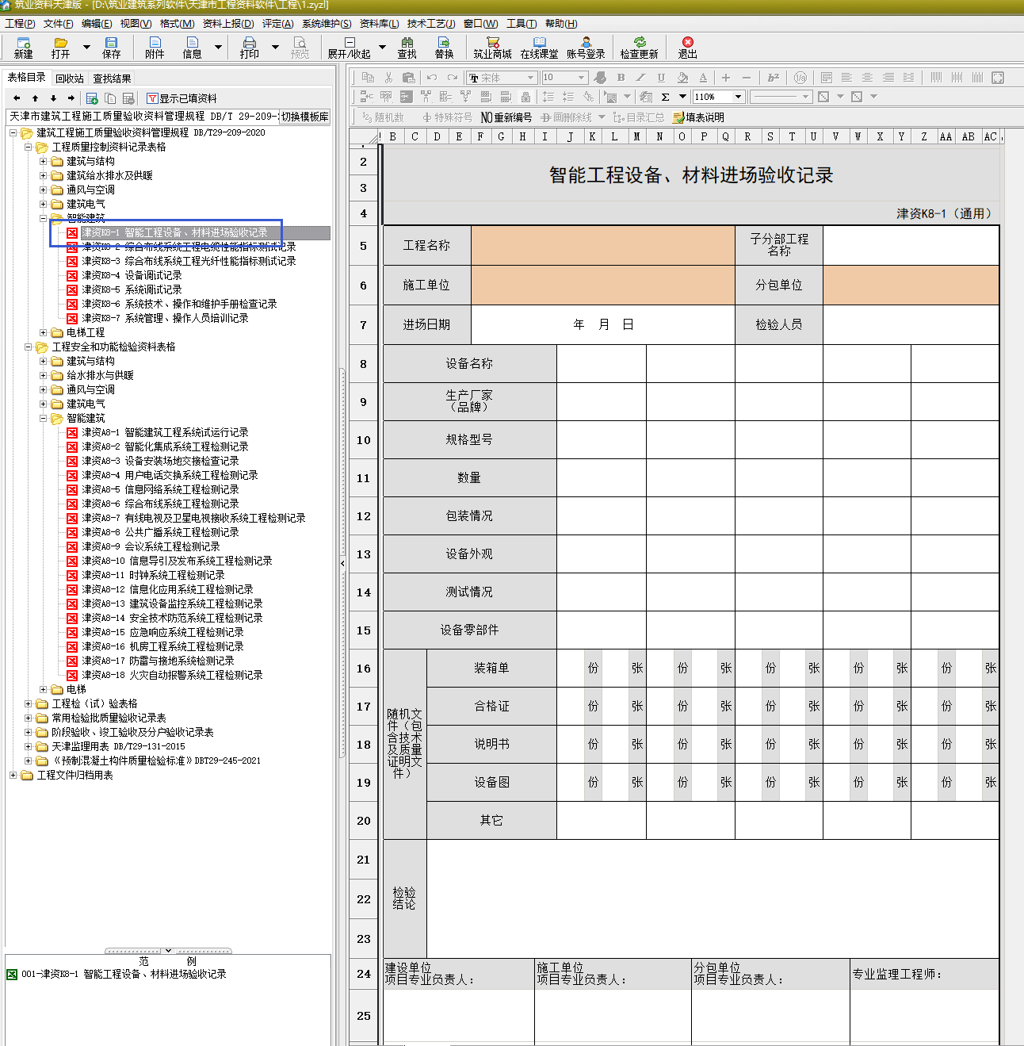Open the 编辑(E) menu
This screenshot has height=1046, width=1024.
(x=97, y=24)
